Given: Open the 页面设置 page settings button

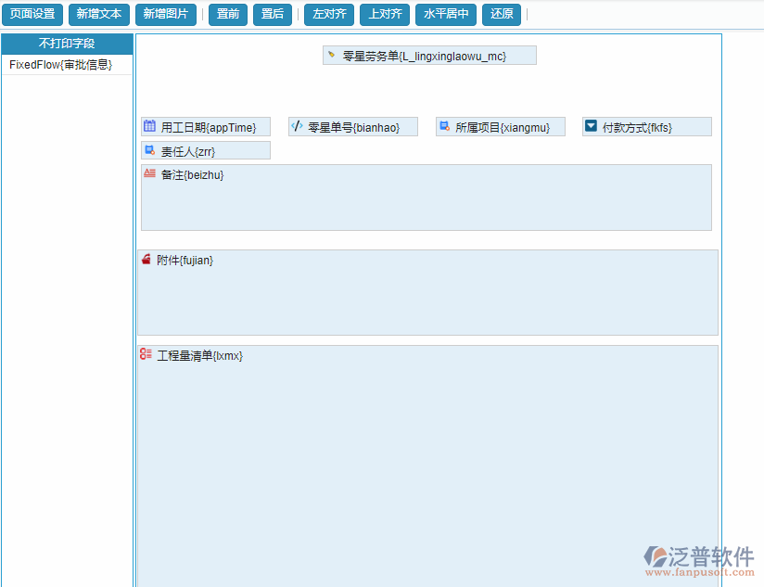Looking at the screenshot, I should click(32, 14).
